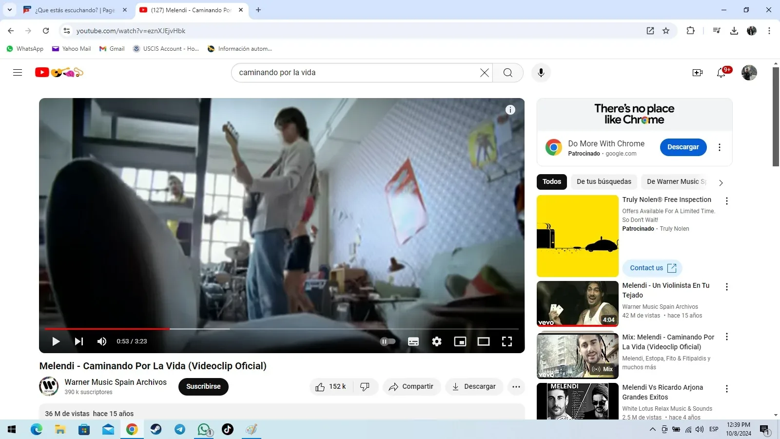Play the paused video
The image size is (780, 439).
(56, 341)
